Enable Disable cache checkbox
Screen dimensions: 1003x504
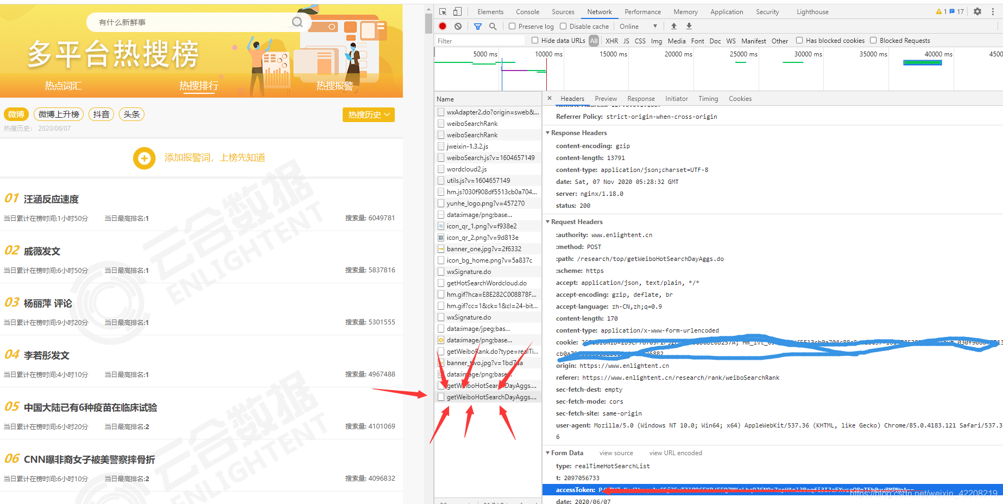pyautogui.click(x=563, y=26)
